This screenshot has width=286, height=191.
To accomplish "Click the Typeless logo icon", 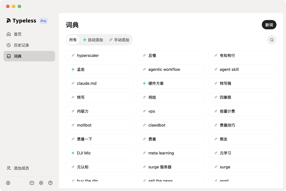I will [8, 21].
